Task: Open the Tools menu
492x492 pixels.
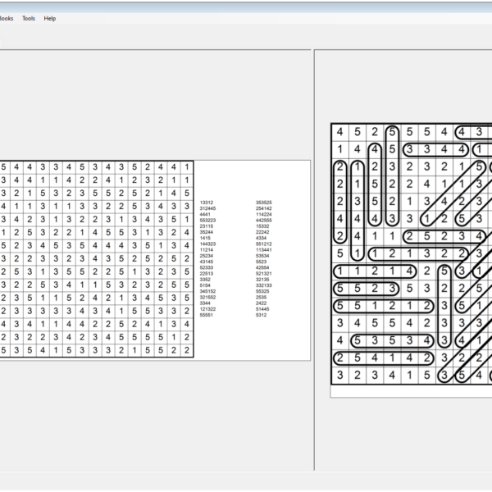Action: (29, 18)
